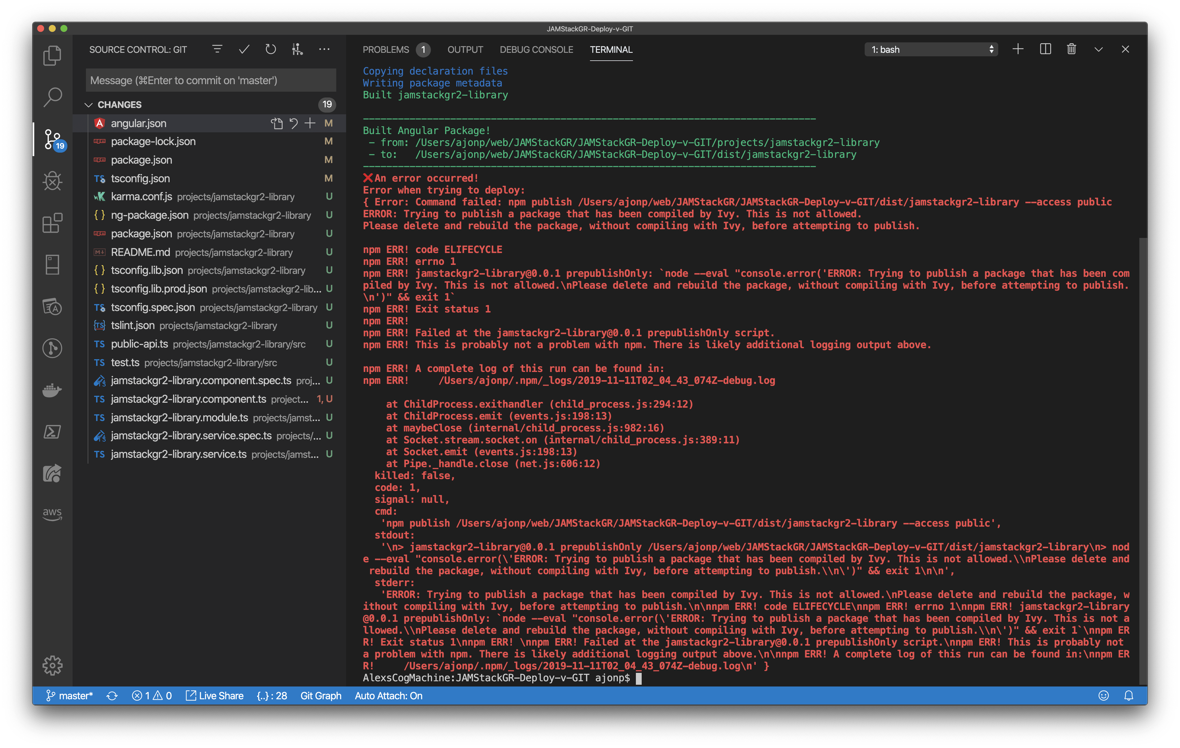Viewport: 1180px width, 748px height.
Task: Open jamstackgr2-library.service.ts file
Action: pos(209,454)
